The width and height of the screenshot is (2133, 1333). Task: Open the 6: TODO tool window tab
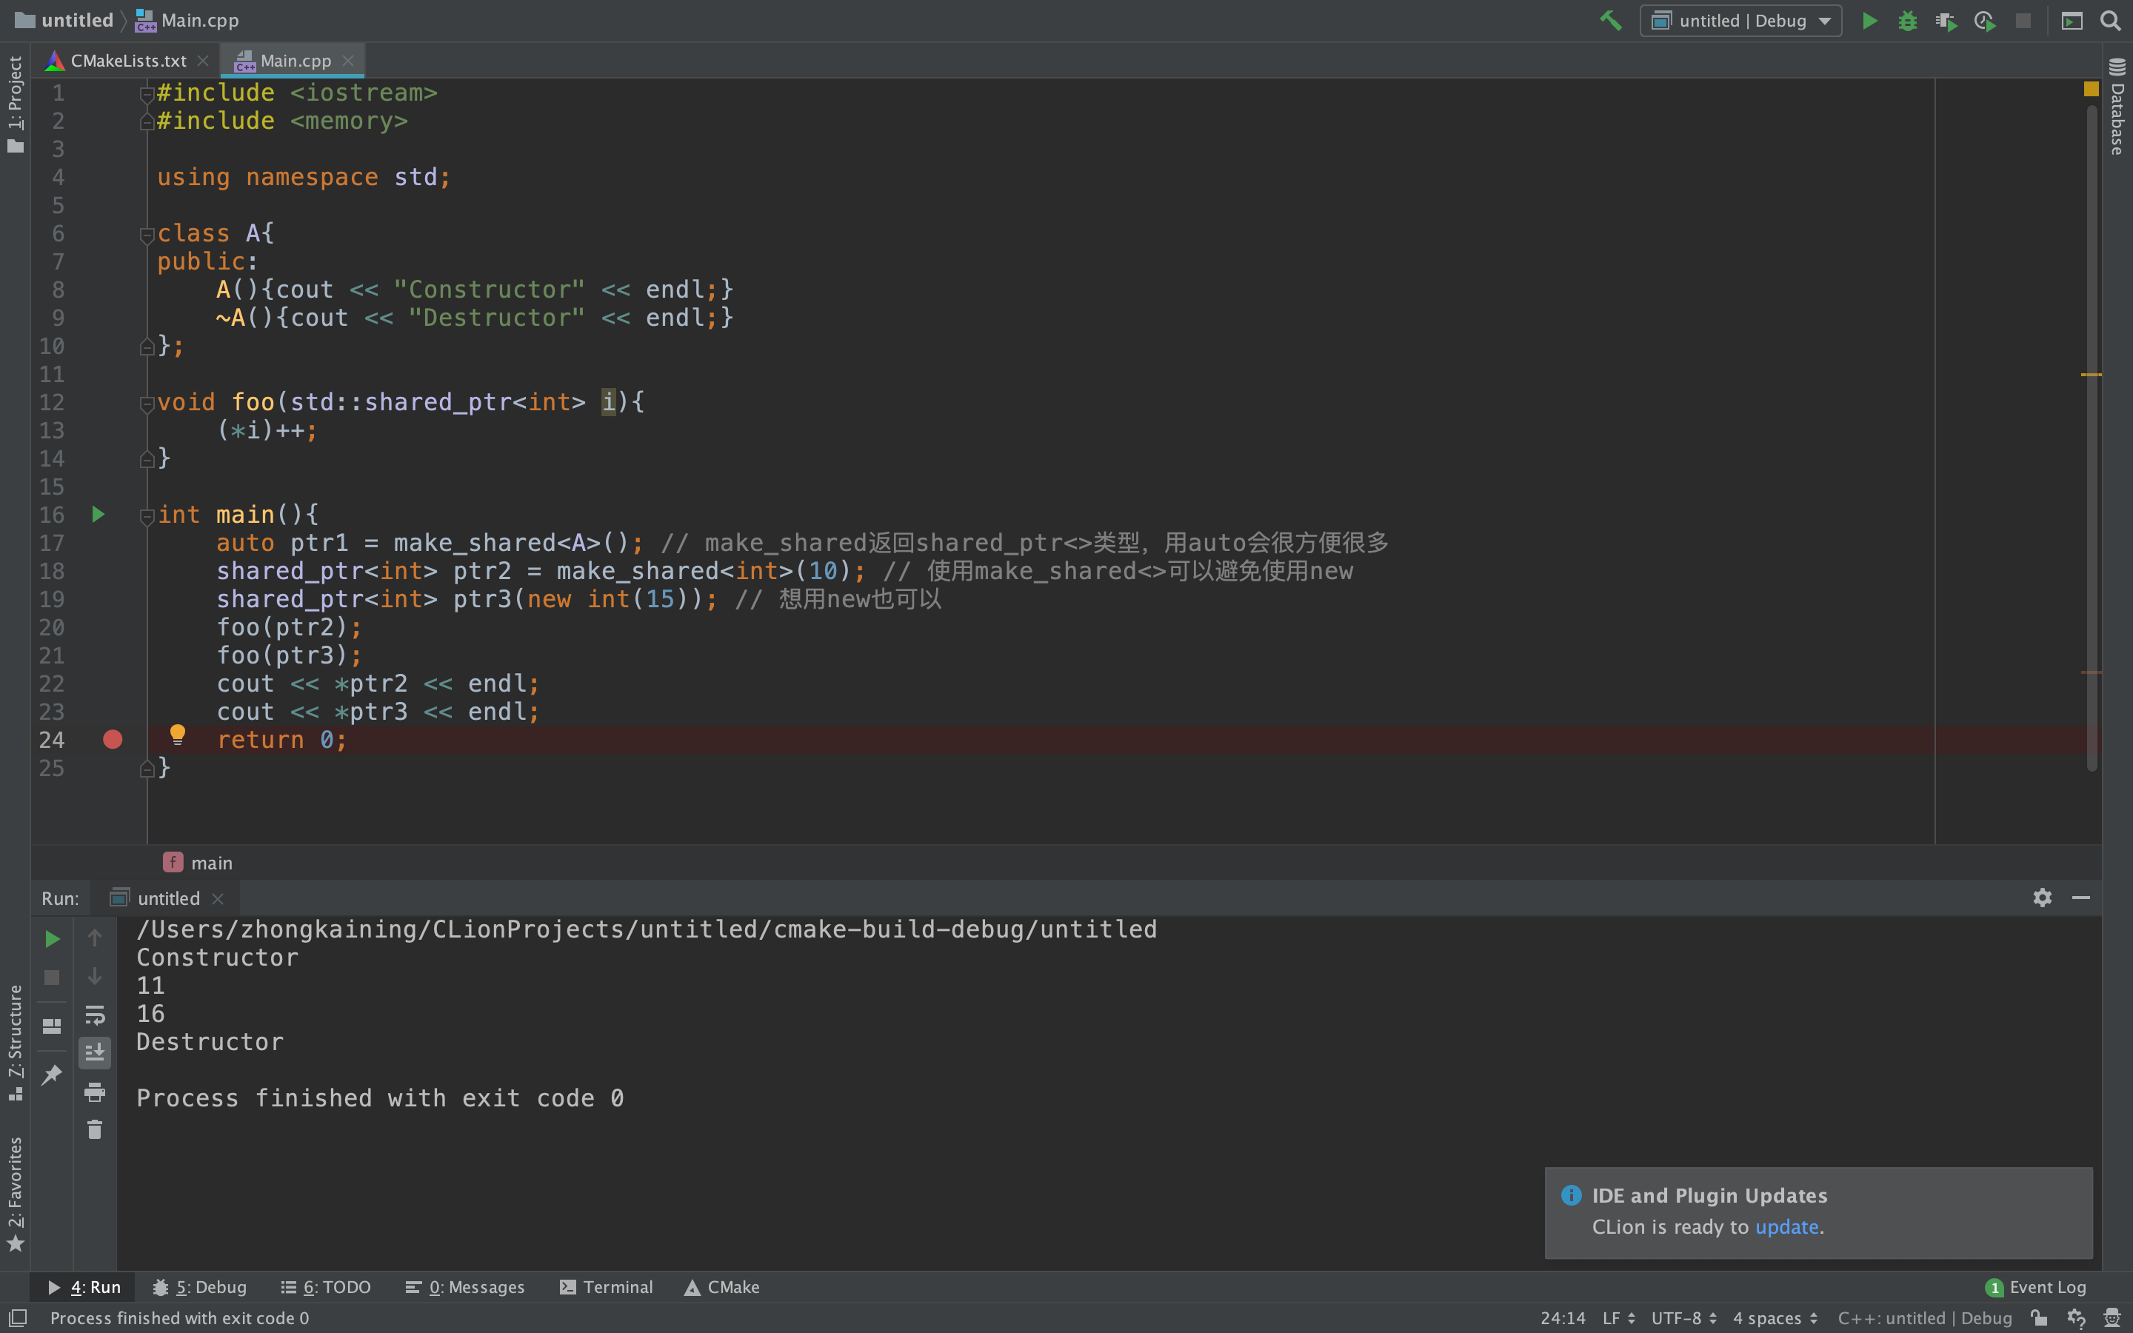[325, 1287]
